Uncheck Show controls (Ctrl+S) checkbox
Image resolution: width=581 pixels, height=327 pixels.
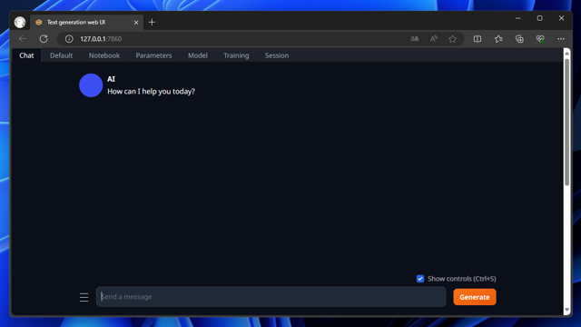[420, 279]
